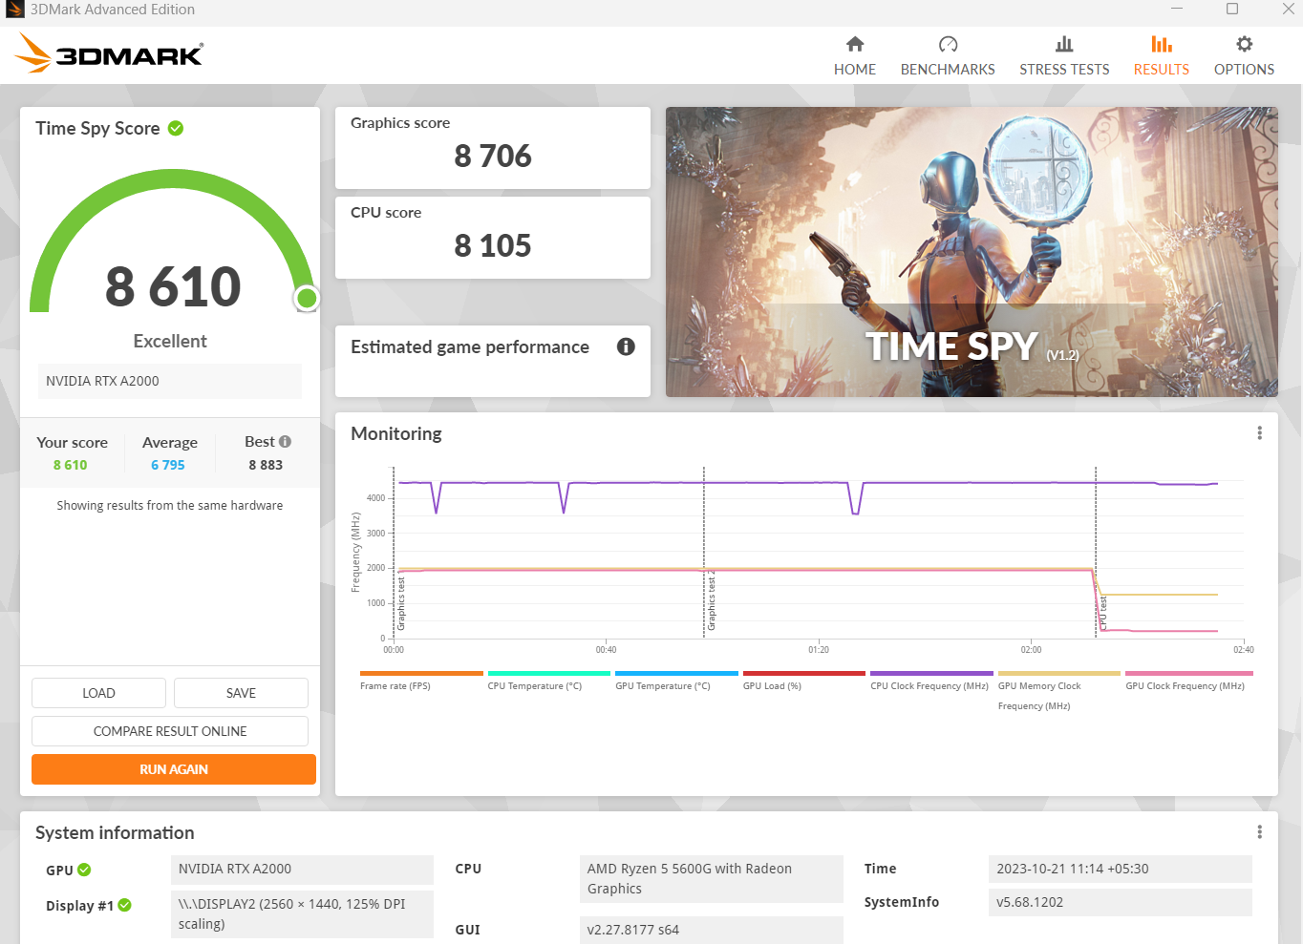Click the Average score 6 795
Image resolution: width=1303 pixels, height=944 pixels.
coord(168,465)
